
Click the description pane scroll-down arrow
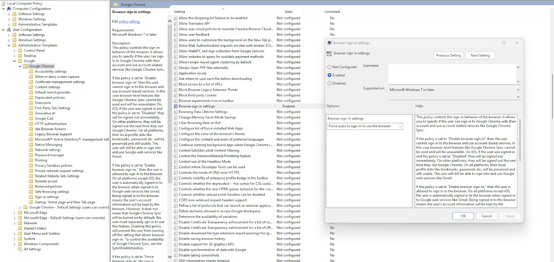pyautogui.click(x=170, y=257)
